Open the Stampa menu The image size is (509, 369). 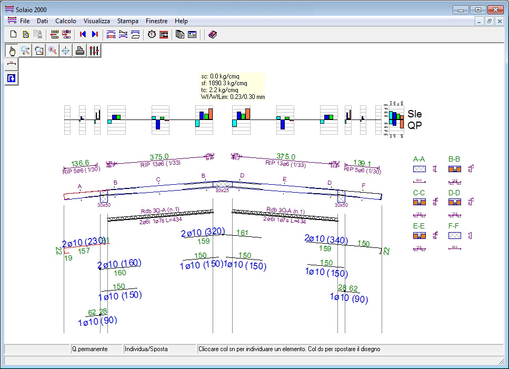(127, 21)
